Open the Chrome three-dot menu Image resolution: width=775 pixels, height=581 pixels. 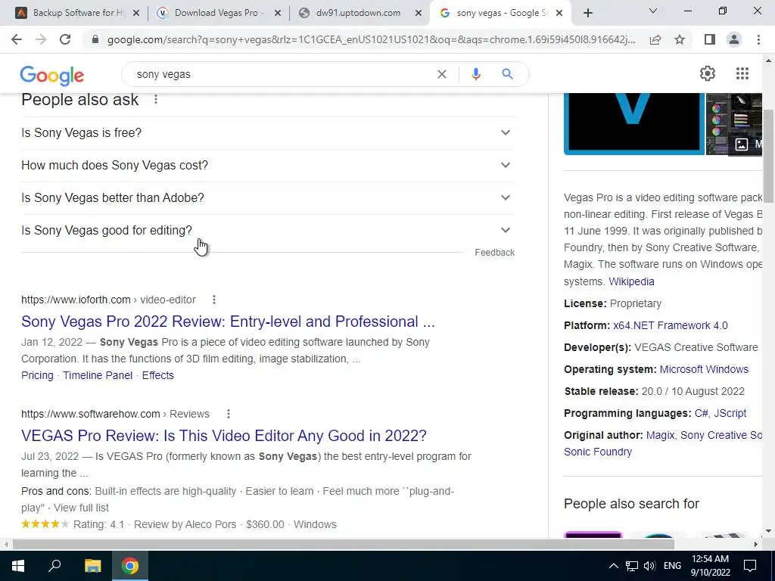pyautogui.click(x=758, y=39)
